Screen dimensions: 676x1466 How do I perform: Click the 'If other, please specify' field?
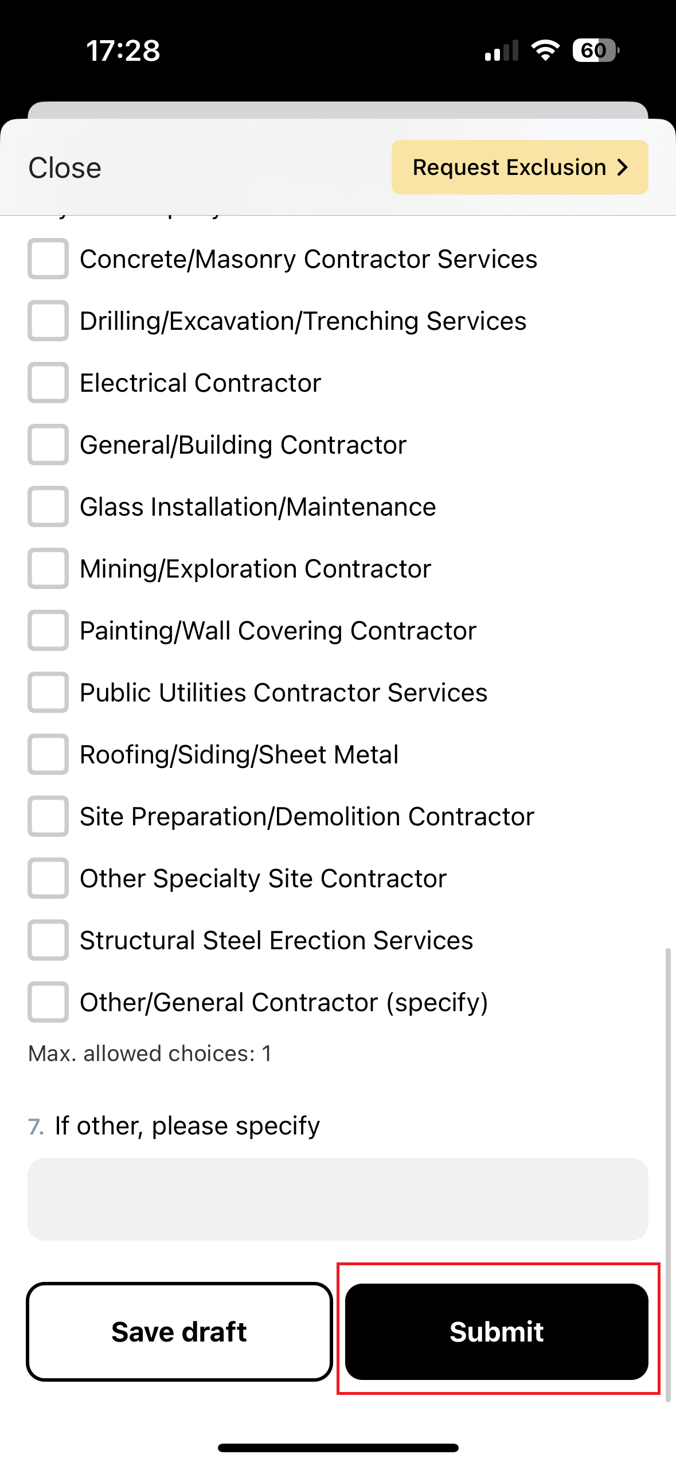point(338,1199)
